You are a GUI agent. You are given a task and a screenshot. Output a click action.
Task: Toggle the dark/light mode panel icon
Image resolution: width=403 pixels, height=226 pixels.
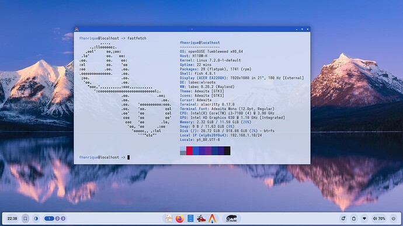tap(36, 218)
